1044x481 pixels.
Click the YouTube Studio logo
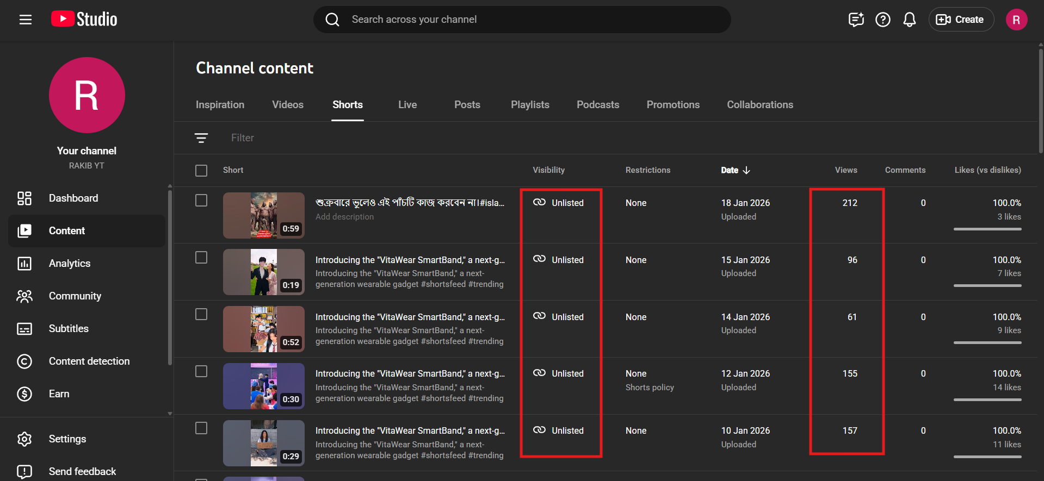(84, 20)
